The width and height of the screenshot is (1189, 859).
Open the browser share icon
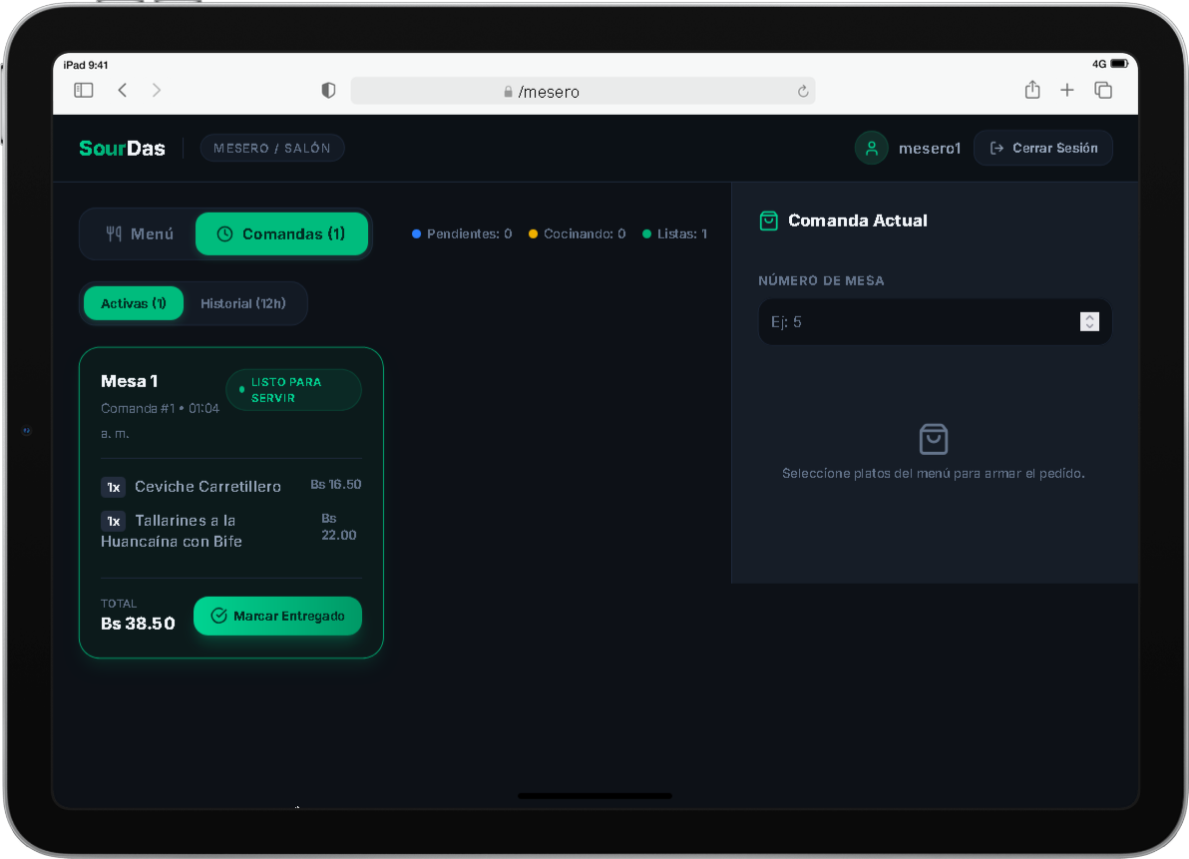coord(1032,90)
